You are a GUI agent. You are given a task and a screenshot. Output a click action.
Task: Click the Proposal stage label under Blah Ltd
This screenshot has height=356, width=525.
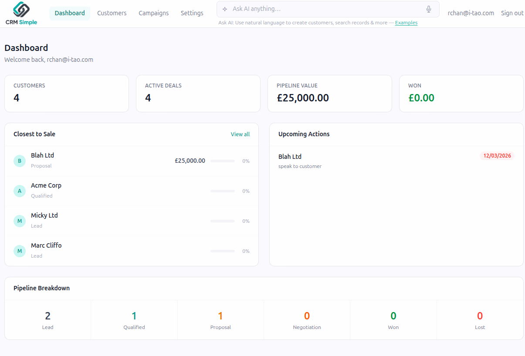pyautogui.click(x=41, y=166)
